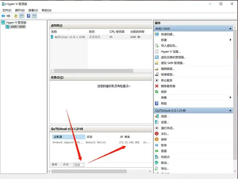The image size is (238, 179).
Task: Click 正在运行 status cell
Action: [95, 37]
